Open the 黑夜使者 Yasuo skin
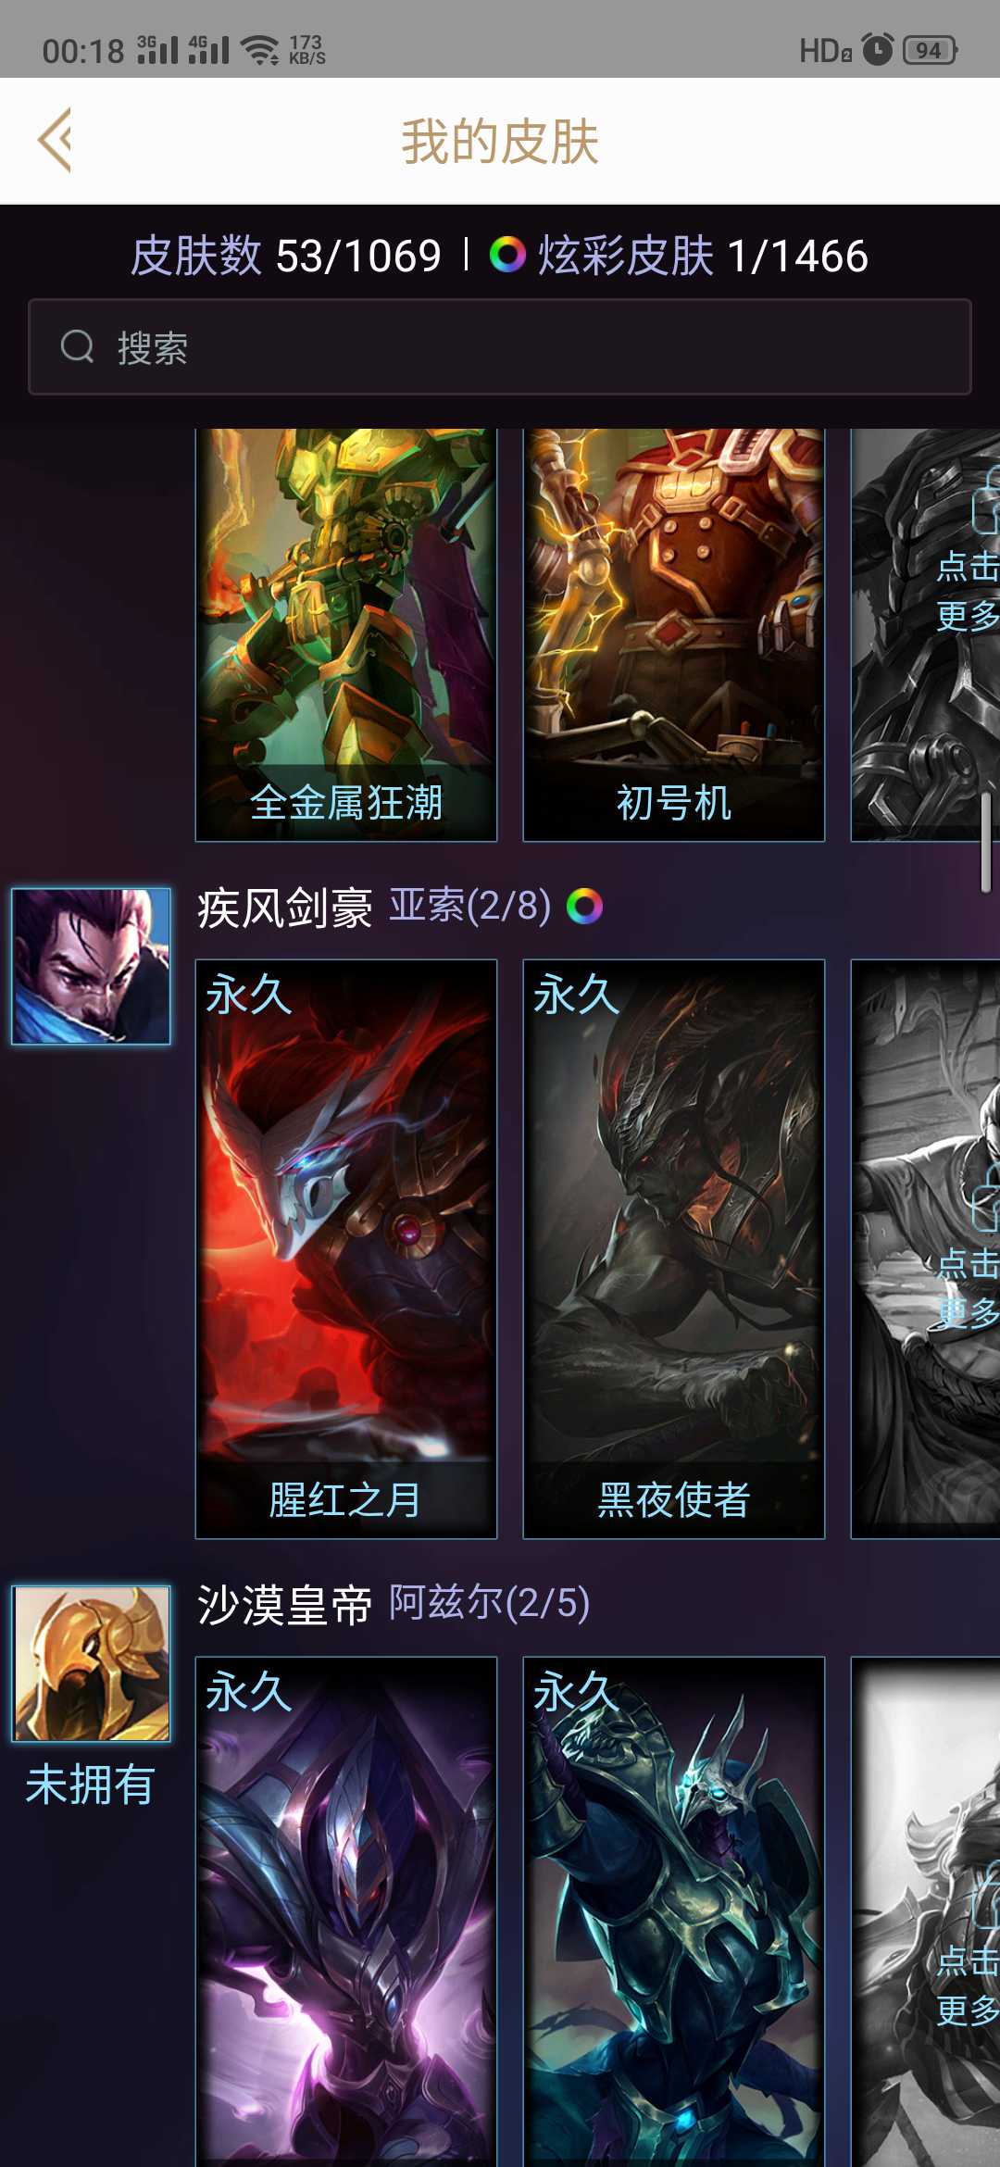The height and width of the screenshot is (2167, 1000). pos(674,1249)
